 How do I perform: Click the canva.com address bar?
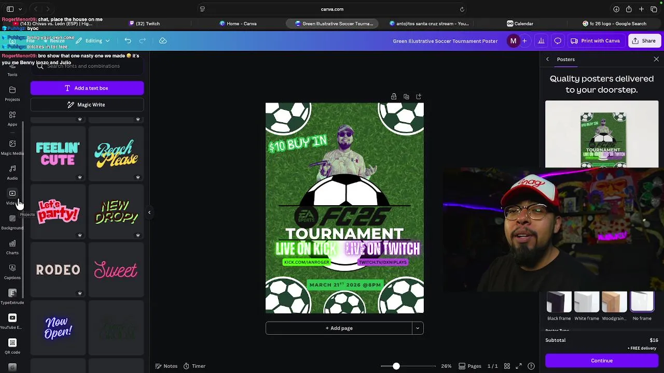pos(332,9)
